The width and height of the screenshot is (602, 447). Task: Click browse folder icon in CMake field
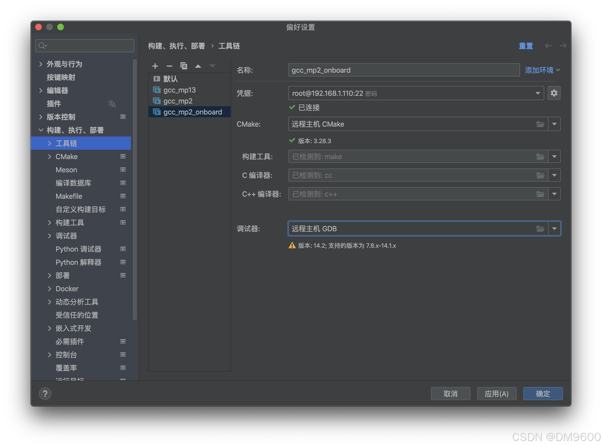540,124
